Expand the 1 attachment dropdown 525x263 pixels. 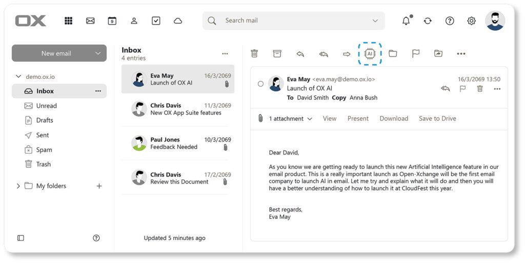290,119
